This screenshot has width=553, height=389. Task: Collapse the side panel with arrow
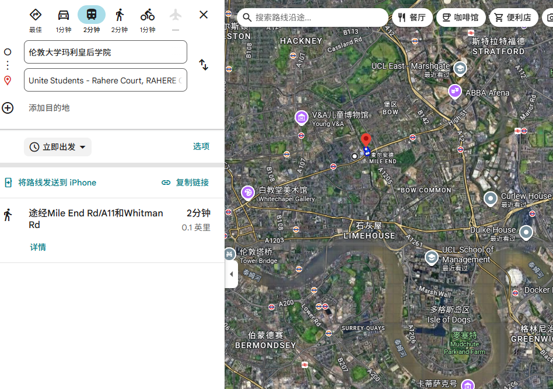[231, 274]
